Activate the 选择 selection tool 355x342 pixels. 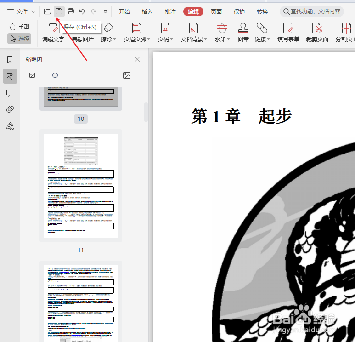coord(19,39)
